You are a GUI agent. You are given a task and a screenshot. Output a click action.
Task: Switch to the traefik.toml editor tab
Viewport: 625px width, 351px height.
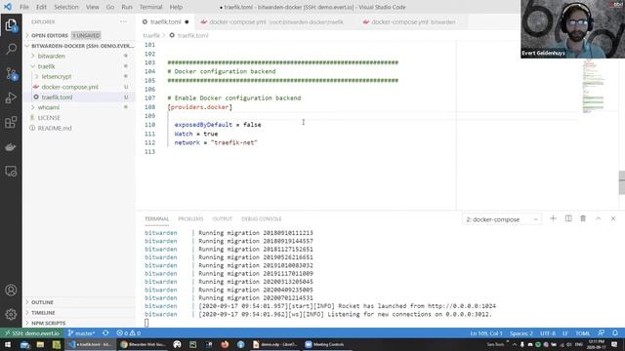pos(165,21)
